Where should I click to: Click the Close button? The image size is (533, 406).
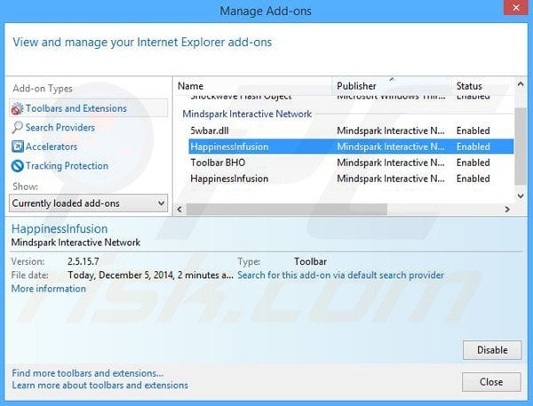[491, 382]
